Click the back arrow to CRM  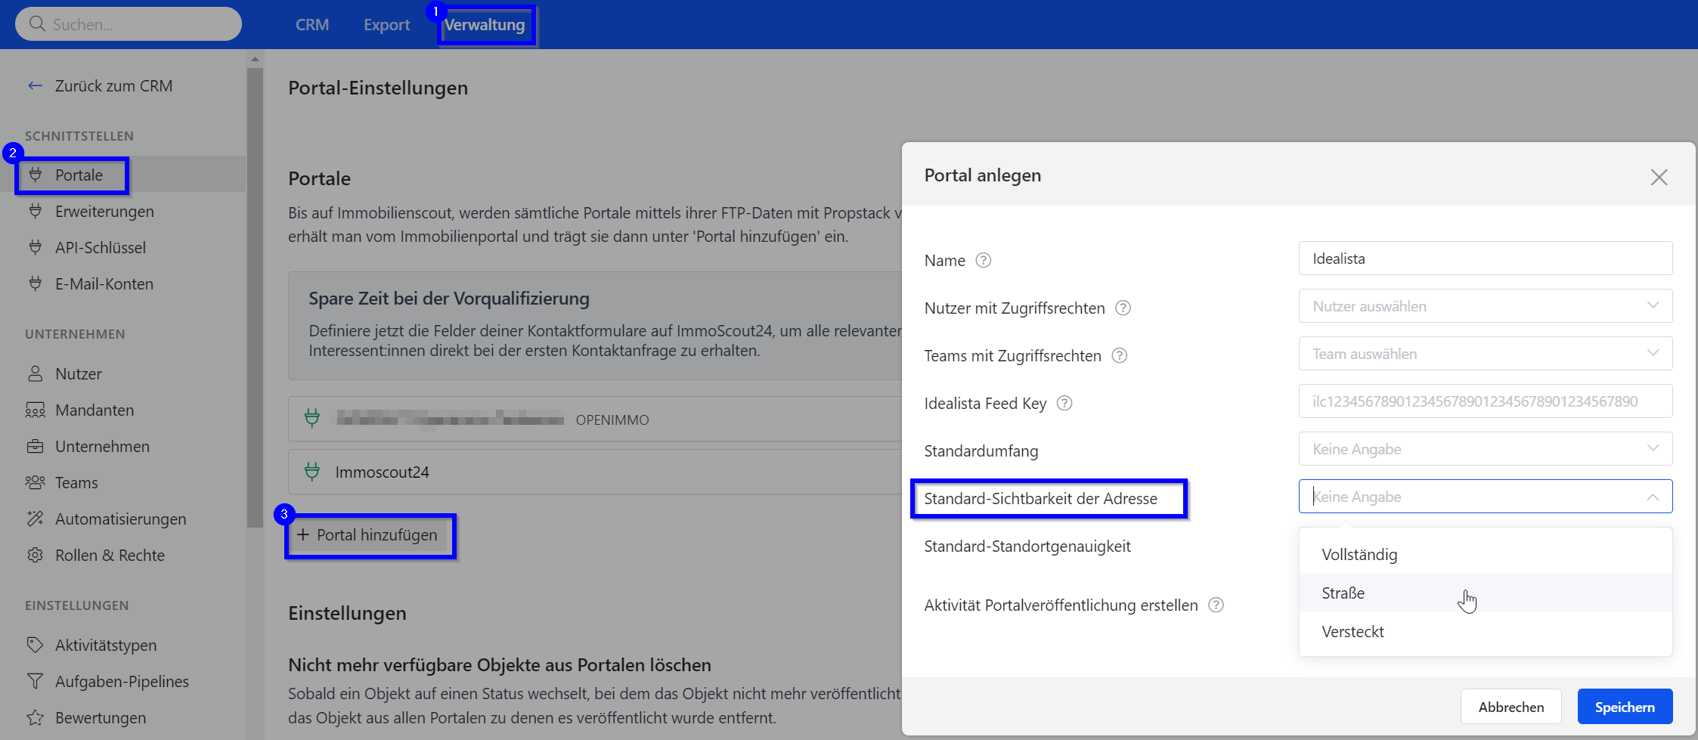tap(35, 86)
